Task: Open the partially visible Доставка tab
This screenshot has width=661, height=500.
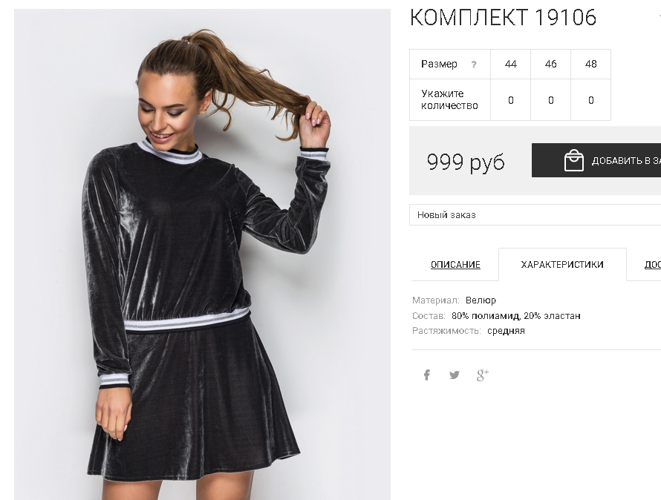Action: 653,265
